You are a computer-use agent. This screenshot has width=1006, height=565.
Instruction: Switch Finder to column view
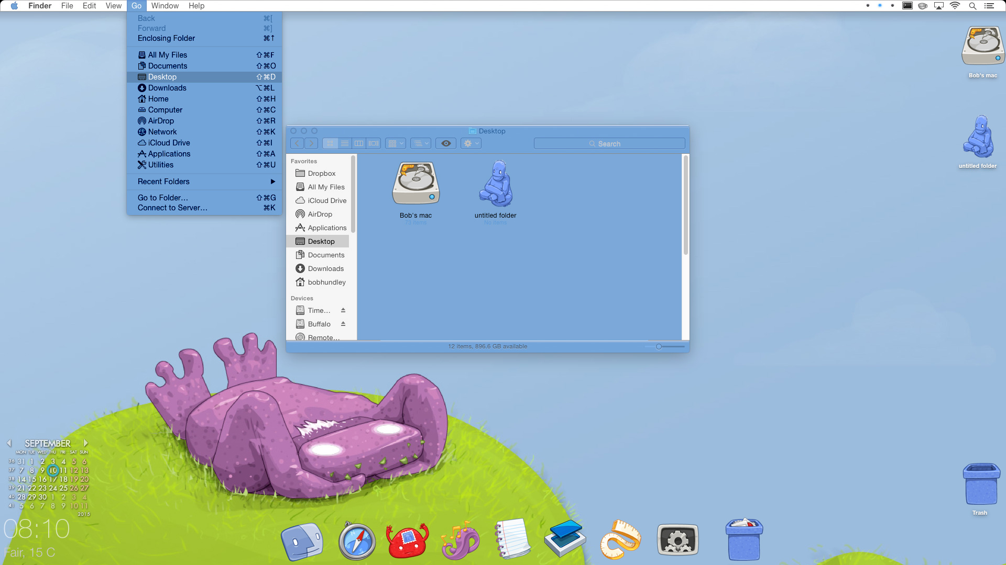point(359,143)
